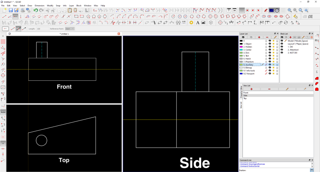
Task: Select the Cut scissors icon
Action: 48,10
